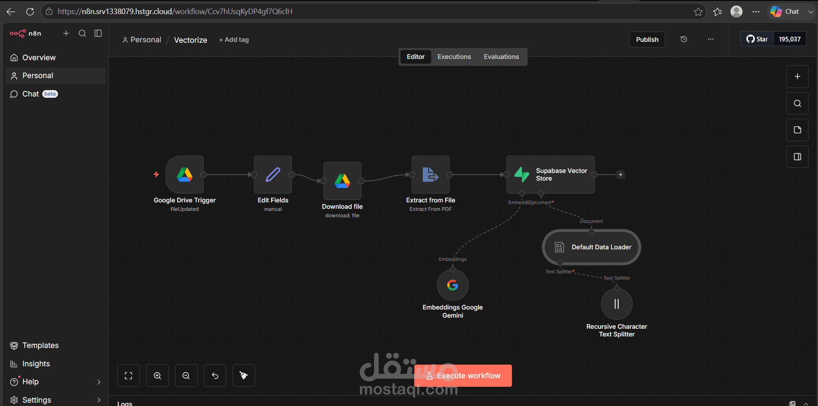Open workflow history

684,39
